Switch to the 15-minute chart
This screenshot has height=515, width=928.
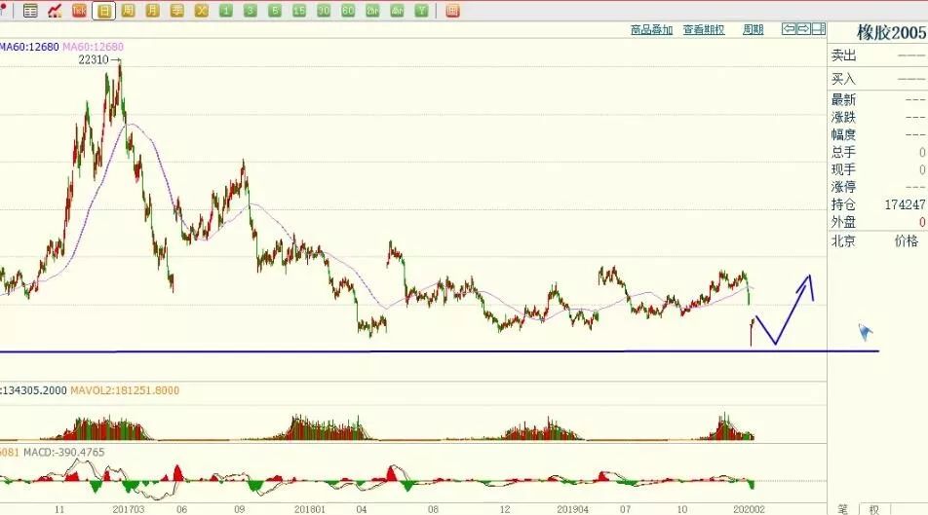click(299, 10)
